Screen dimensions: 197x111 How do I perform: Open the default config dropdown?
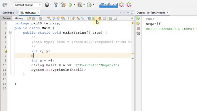tap(27, 5)
